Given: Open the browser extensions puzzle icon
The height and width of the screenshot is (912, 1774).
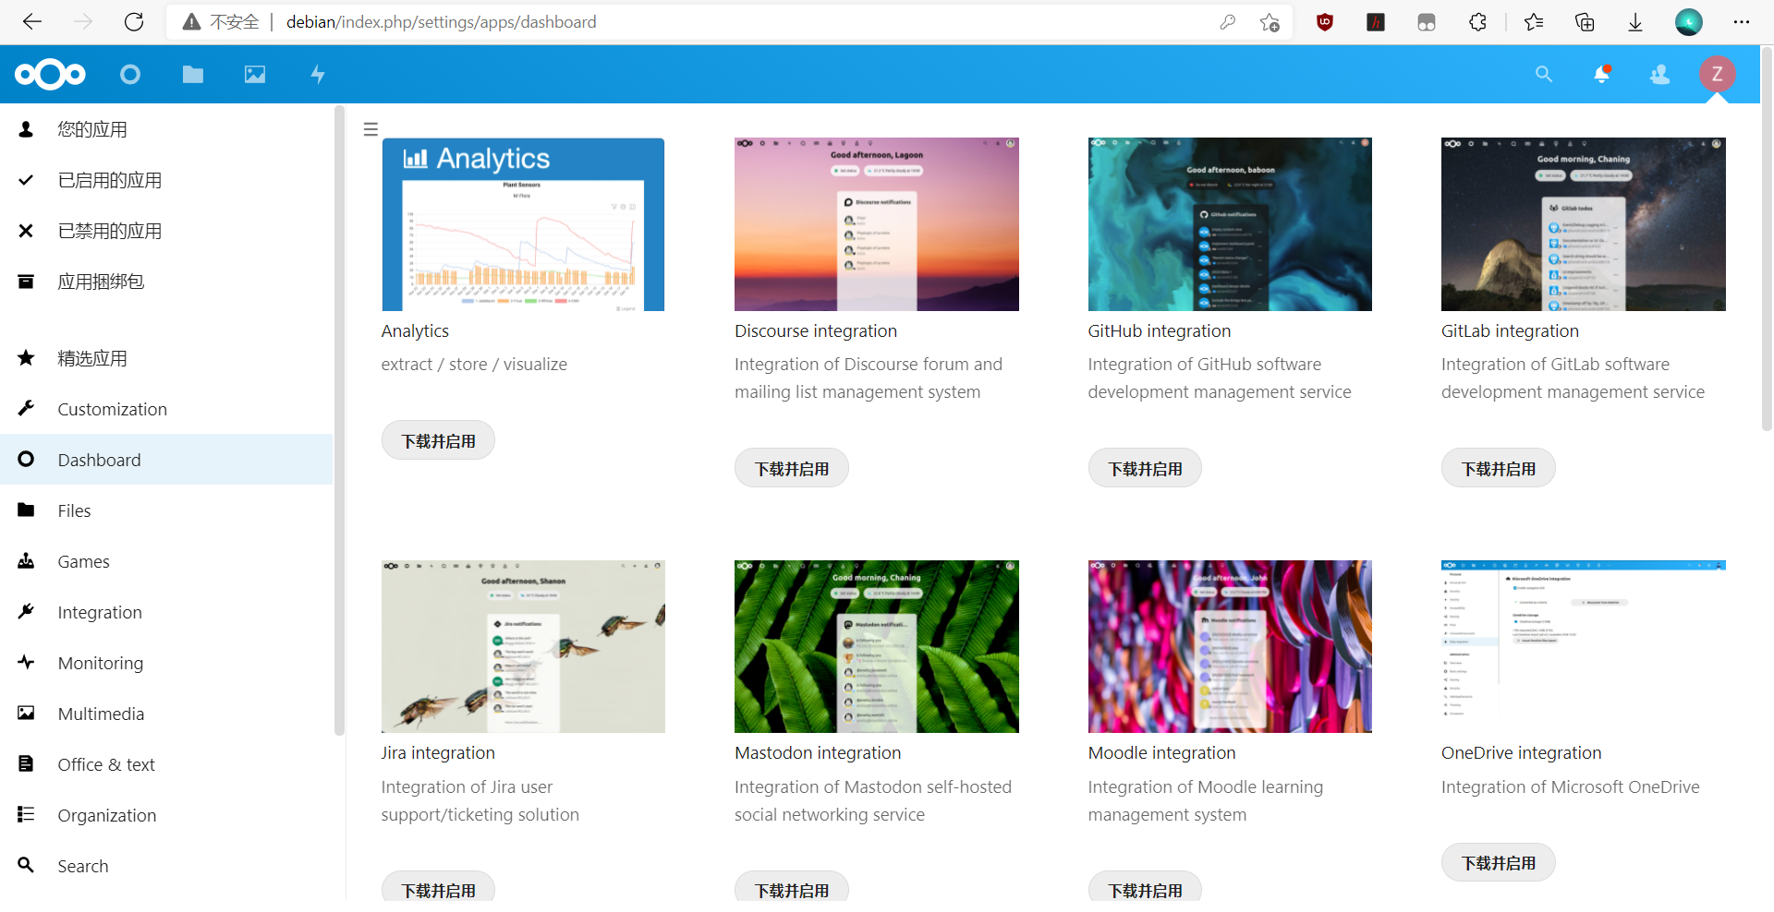Looking at the screenshot, I should point(1477,22).
